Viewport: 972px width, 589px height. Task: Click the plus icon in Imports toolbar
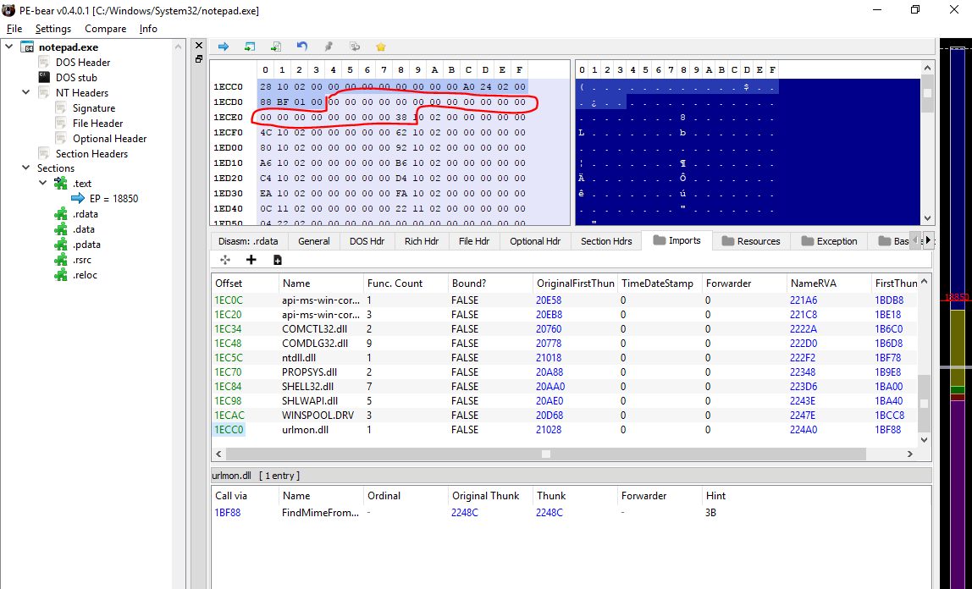(x=251, y=260)
